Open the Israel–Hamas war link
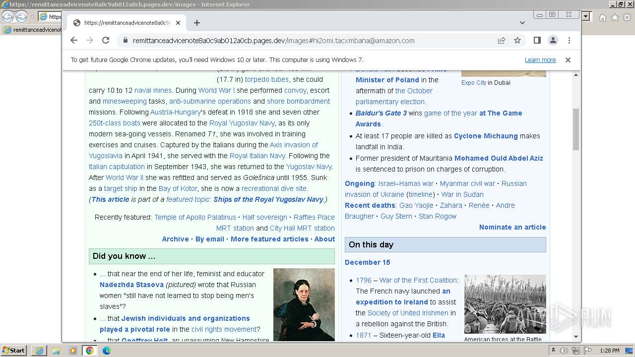The height and width of the screenshot is (357, 635). click(406, 183)
